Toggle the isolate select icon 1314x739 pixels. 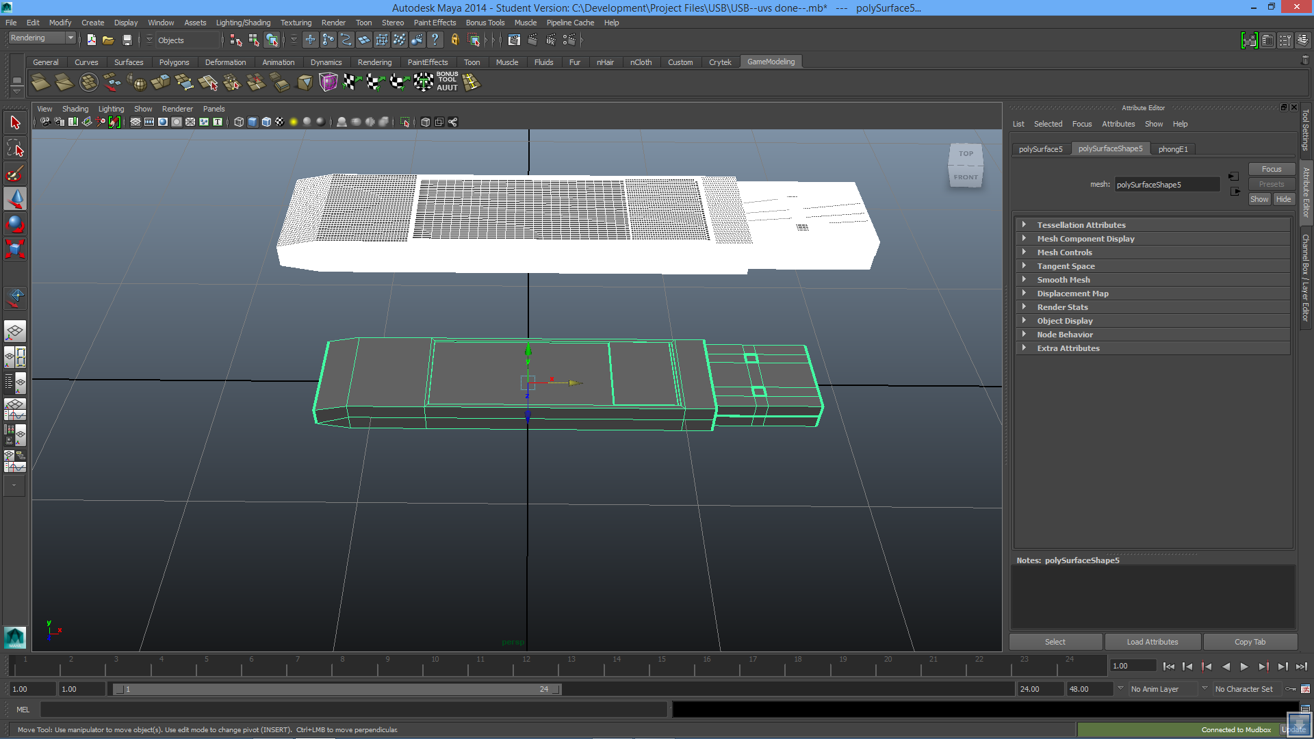pyautogui.click(x=404, y=122)
